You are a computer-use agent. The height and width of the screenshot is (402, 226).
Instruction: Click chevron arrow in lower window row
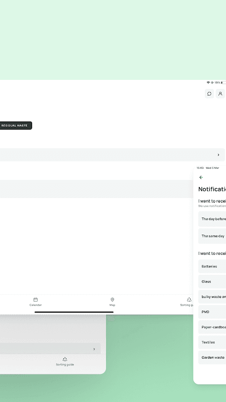click(94, 349)
